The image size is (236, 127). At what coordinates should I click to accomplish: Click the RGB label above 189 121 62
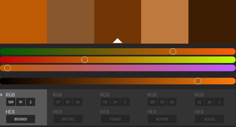(152, 95)
